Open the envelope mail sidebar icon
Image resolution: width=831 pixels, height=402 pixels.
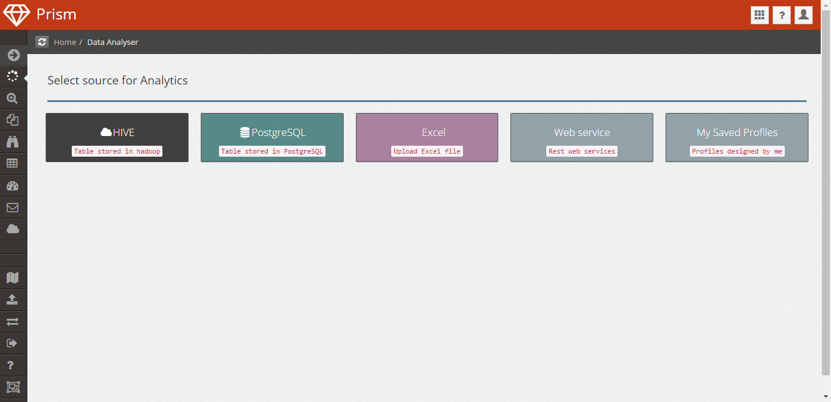(x=13, y=208)
